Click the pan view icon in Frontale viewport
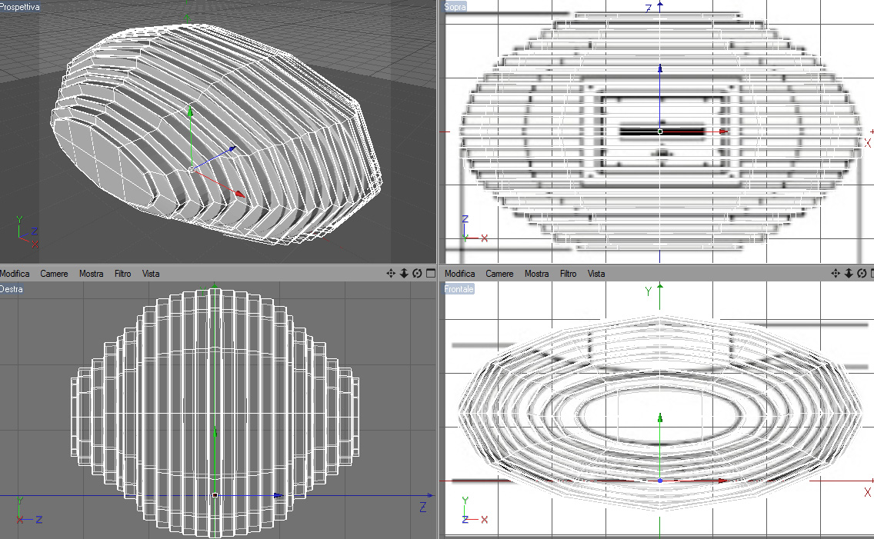Screen dimensions: 874x539 coord(836,274)
